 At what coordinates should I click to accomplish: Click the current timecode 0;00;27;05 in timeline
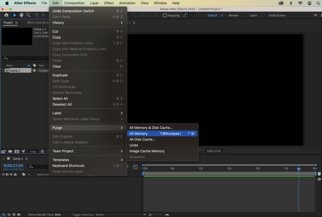click(13, 165)
